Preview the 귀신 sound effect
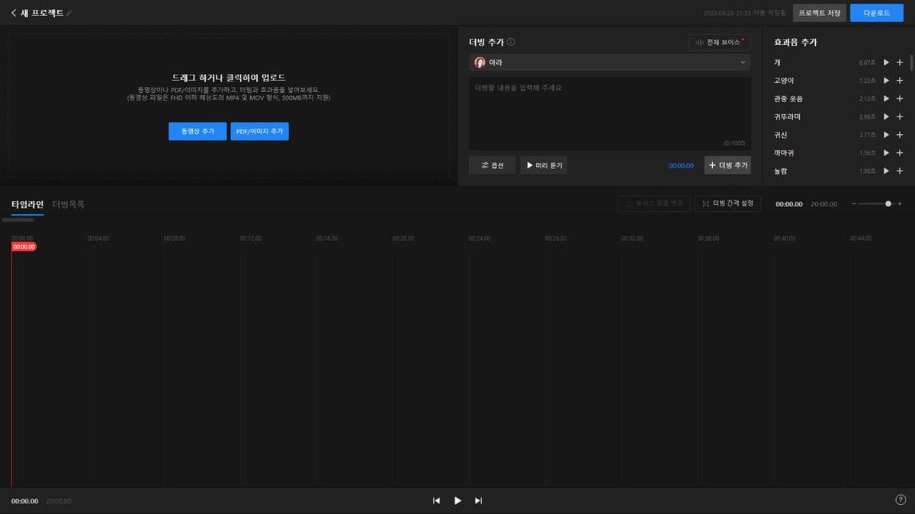 (x=886, y=135)
